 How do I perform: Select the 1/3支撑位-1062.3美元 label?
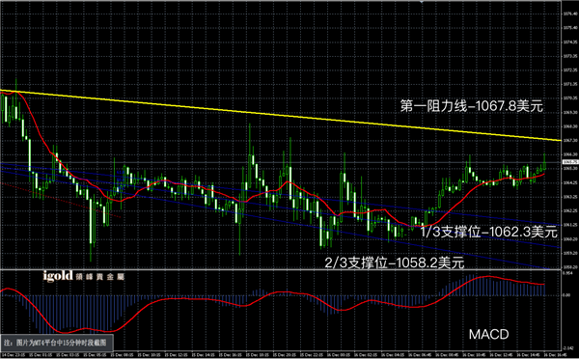tap(488, 232)
